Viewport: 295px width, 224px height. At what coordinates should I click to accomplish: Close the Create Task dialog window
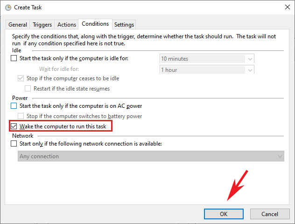(286, 7)
